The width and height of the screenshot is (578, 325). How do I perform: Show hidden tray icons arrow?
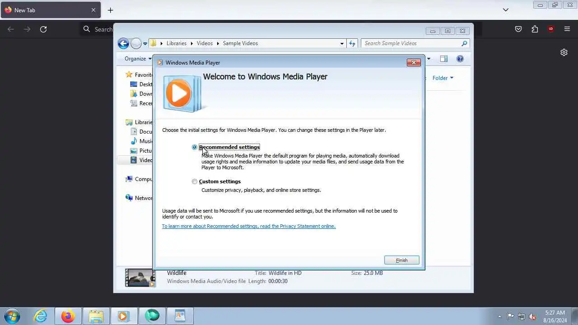[x=499, y=316]
